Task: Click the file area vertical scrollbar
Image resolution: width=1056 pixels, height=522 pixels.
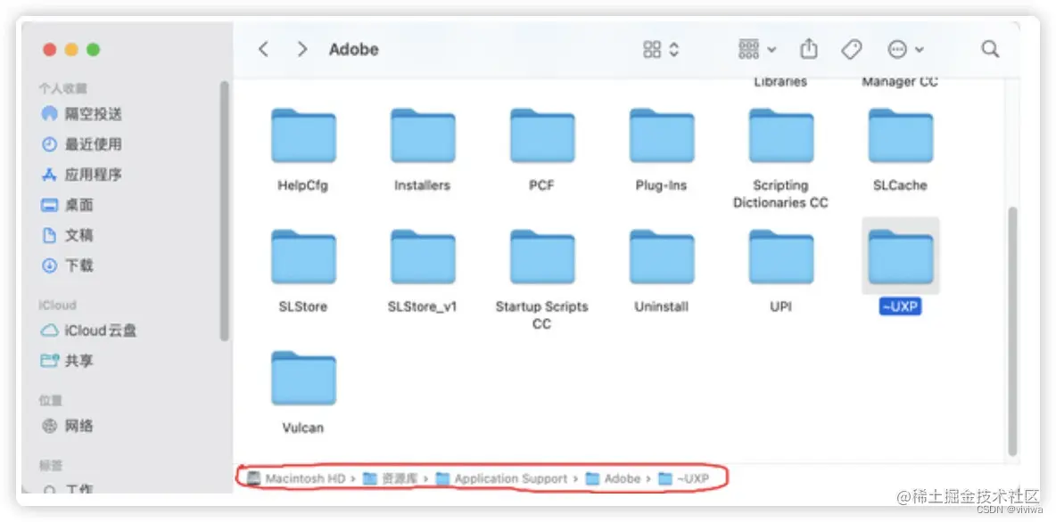Action: 1012,331
